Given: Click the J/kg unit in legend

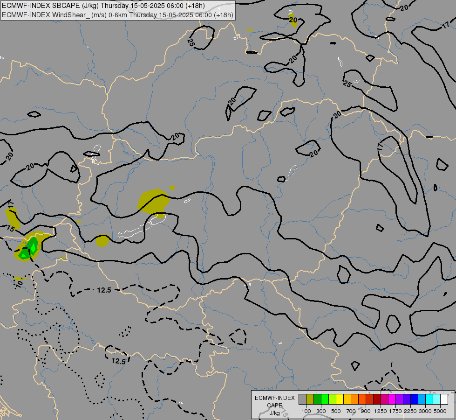Looking at the screenshot, I should (x=274, y=413).
